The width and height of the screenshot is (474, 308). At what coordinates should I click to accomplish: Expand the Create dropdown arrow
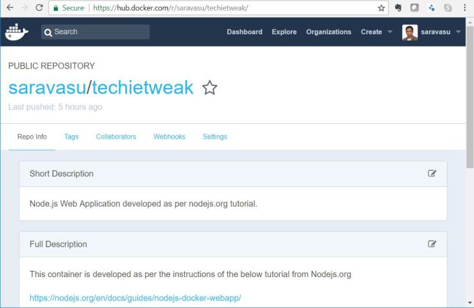(x=390, y=32)
